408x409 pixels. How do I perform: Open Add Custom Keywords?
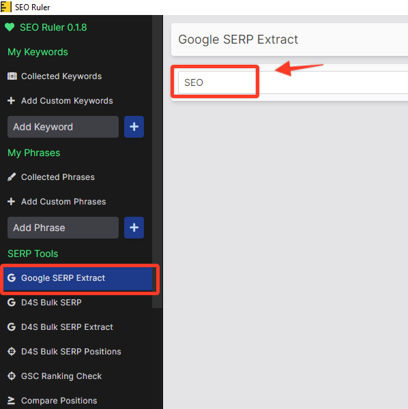click(x=67, y=101)
